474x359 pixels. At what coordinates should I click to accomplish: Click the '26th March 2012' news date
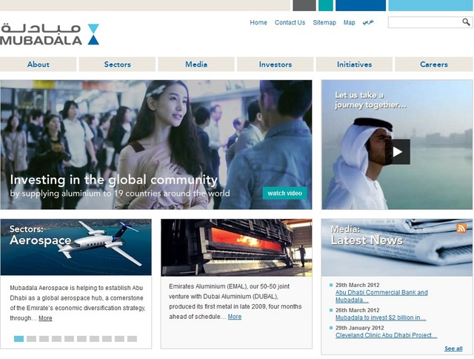[357, 310]
